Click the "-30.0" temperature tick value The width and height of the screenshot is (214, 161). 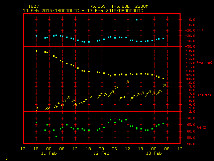click(190, 36)
